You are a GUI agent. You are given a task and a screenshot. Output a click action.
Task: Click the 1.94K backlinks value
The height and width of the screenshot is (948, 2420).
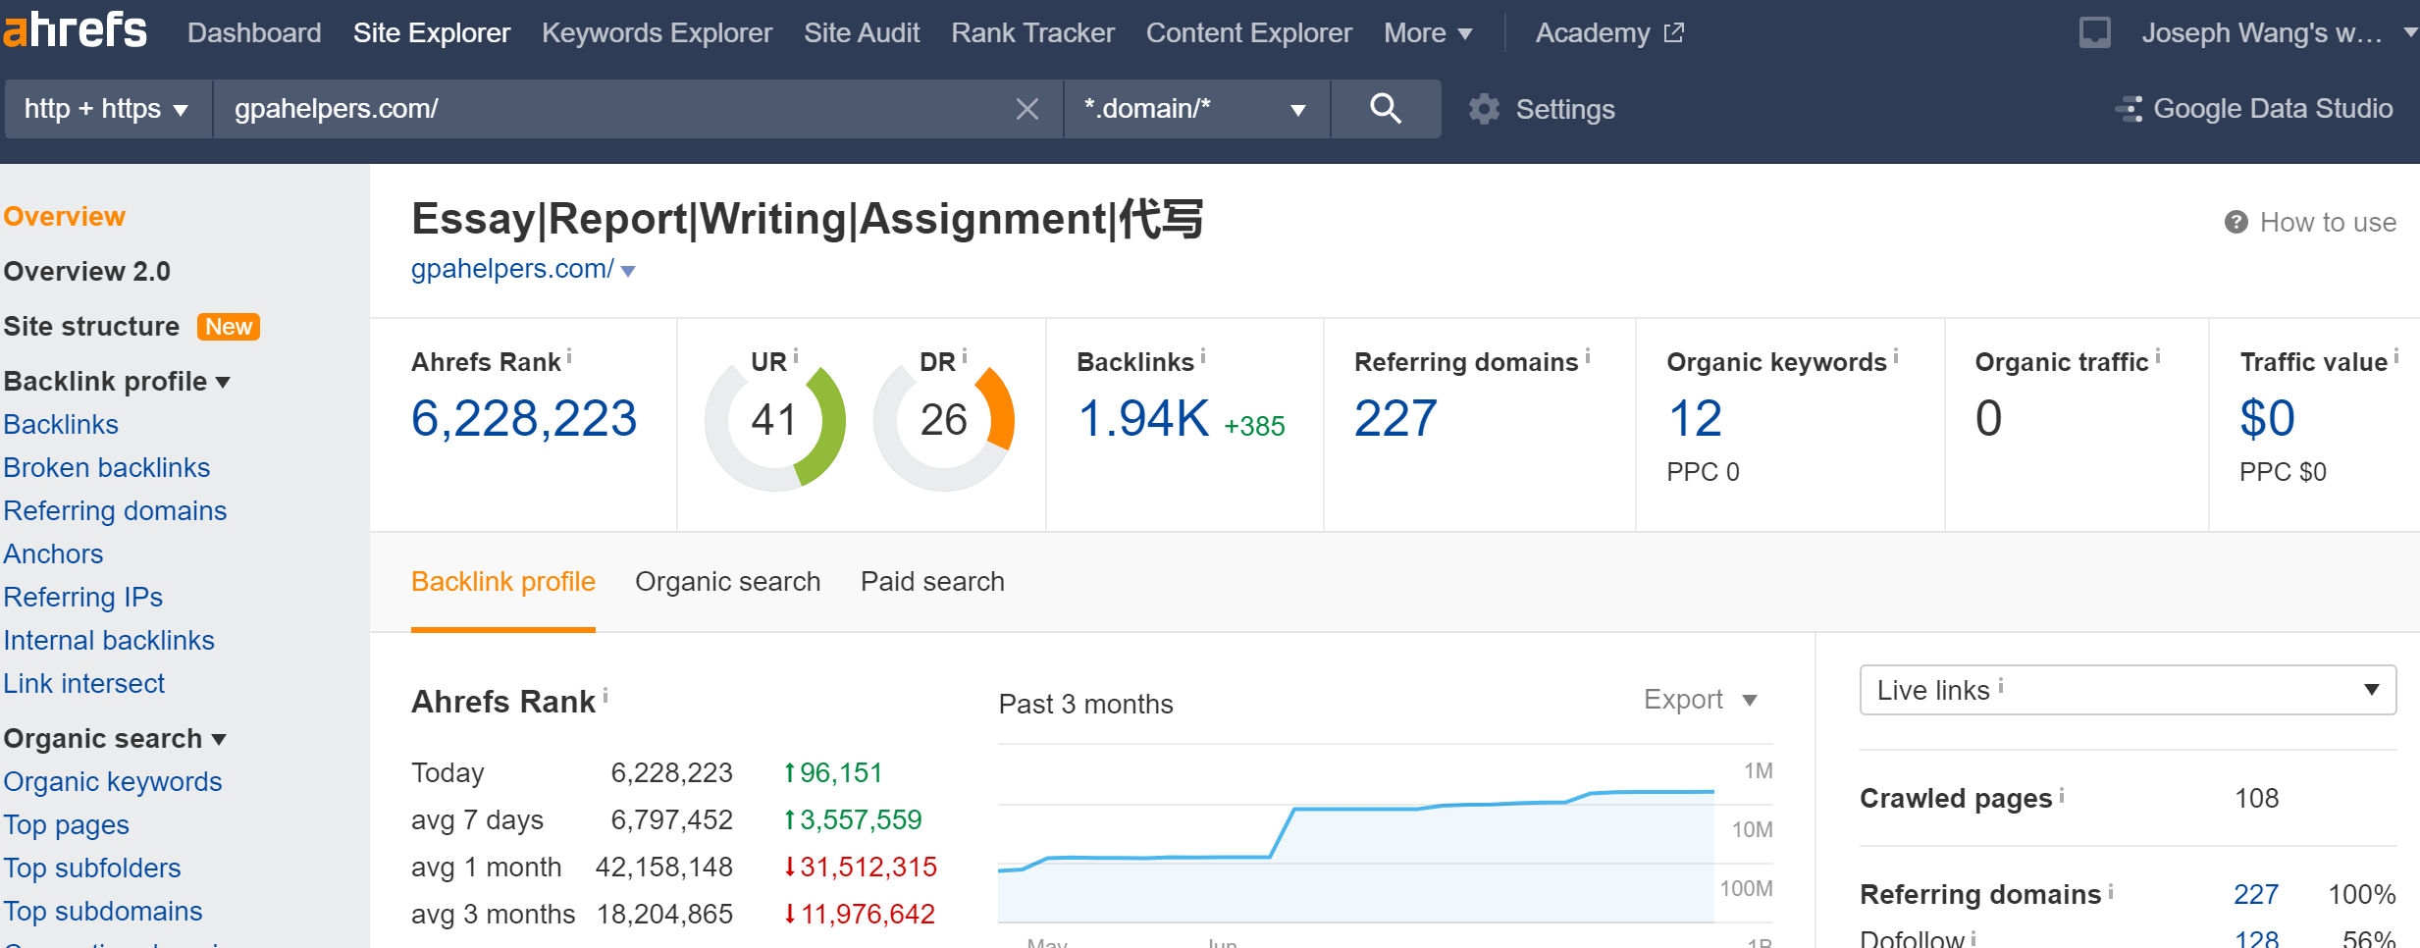coord(1143,419)
